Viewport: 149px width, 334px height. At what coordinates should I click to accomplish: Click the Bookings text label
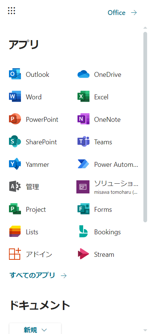point(107,232)
